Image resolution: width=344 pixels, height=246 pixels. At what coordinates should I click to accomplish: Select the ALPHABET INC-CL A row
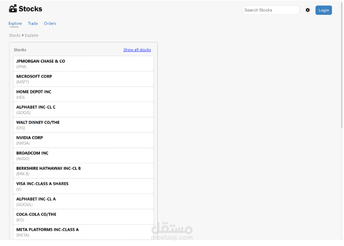coord(84,201)
